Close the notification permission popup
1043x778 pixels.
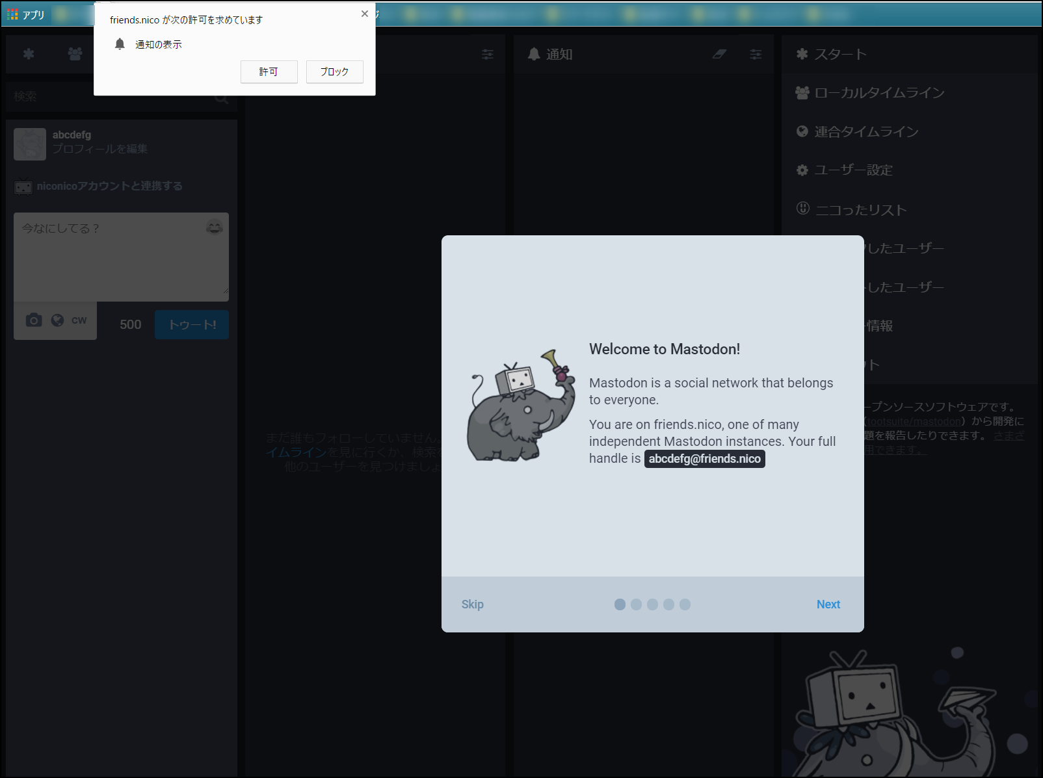point(365,14)
